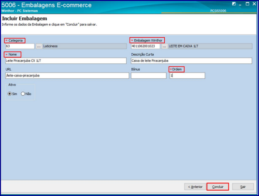Exit the form using the Sair button
259x196 pixels.
point(243,187)
